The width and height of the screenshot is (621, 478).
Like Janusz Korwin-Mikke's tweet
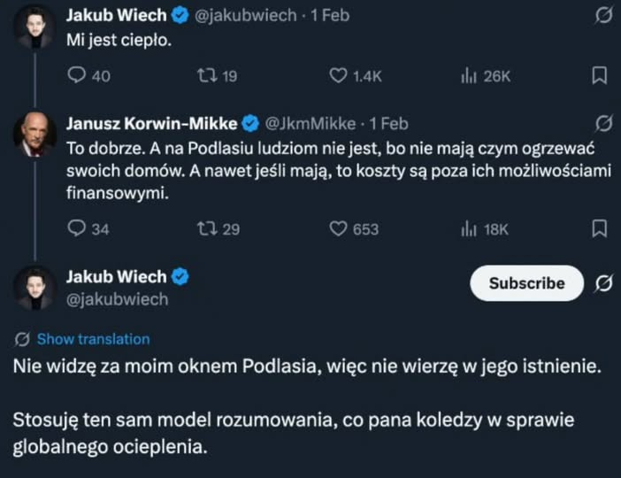click(338, 229)
